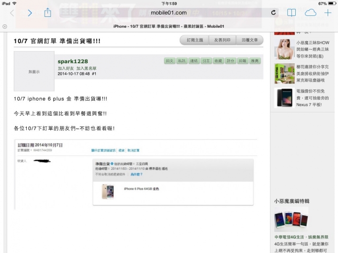Click the text 今天早上看到這個比看到早餐還興奮
The image size is (338, 253).
coord(60,113)
